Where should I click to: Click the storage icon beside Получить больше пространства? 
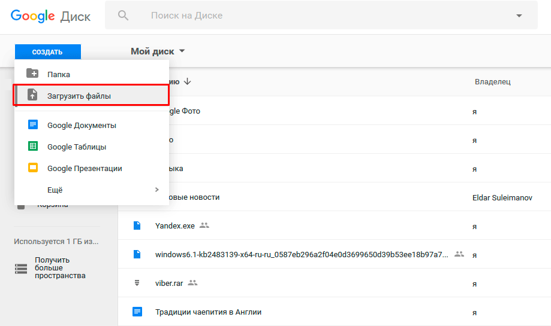pos(21,268)
